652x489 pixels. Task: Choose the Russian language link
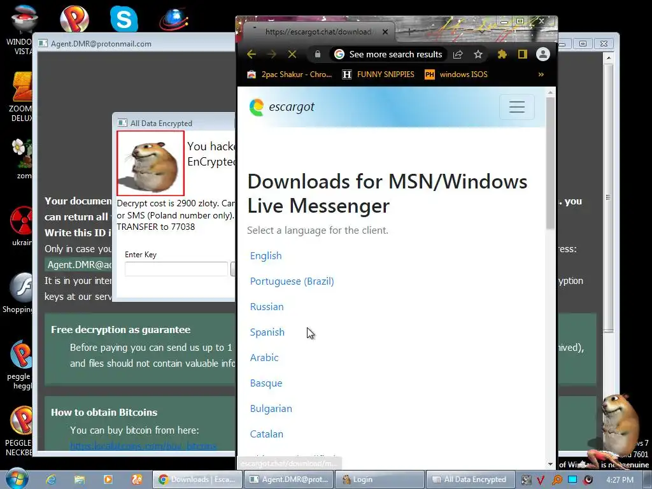pos(267,307)
